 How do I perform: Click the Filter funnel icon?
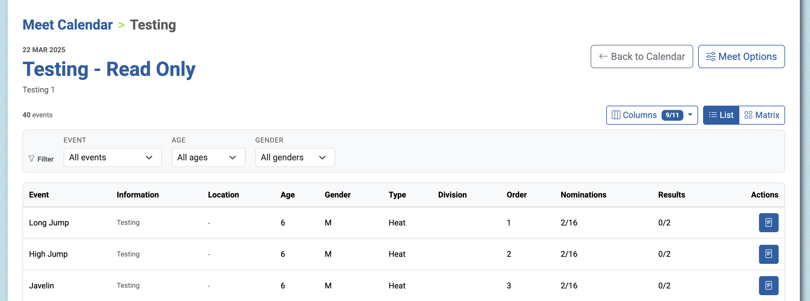tap(31, 159)
